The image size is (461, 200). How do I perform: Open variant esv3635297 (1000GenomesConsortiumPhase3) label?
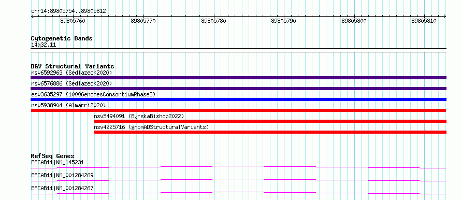tap(93, 94)
